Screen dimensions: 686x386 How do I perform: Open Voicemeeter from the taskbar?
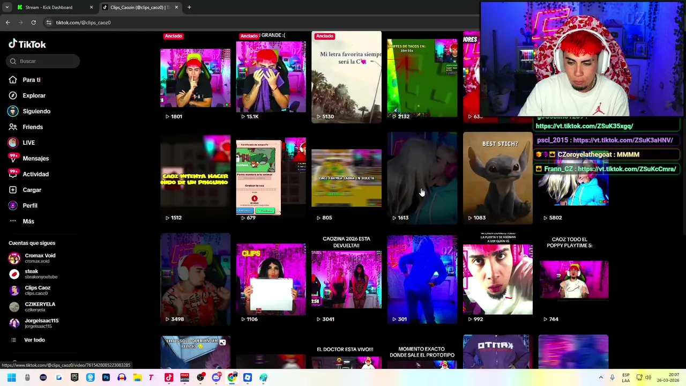184,377
